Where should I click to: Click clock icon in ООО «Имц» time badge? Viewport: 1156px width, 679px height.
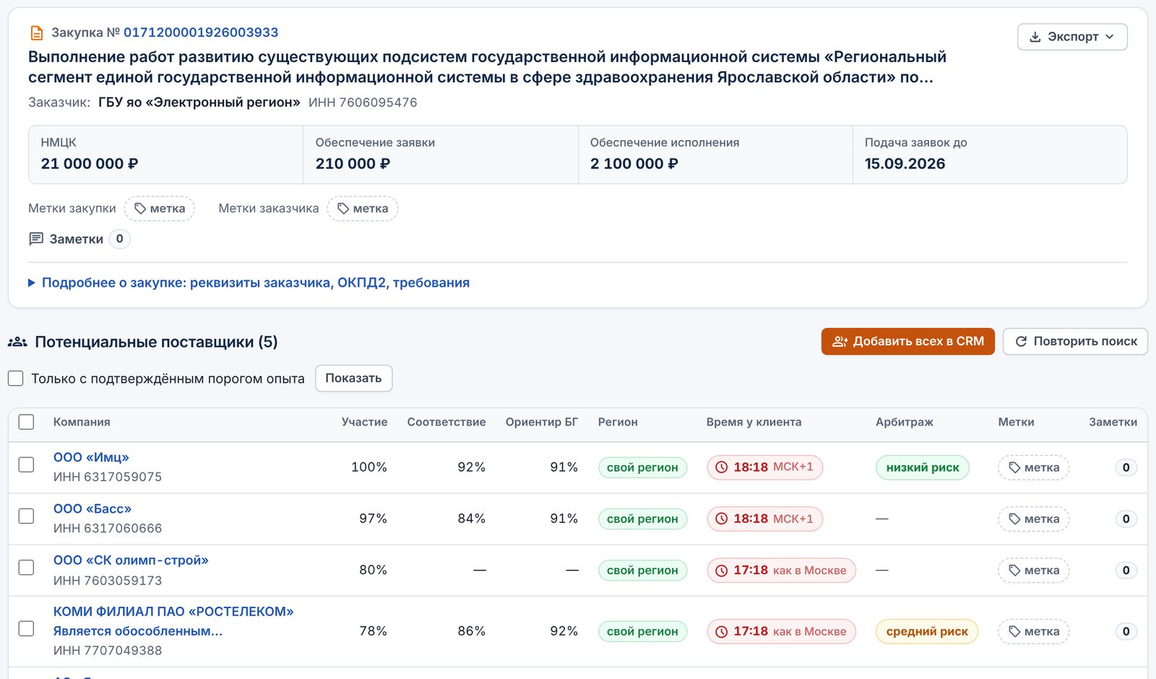click(721, 467)
